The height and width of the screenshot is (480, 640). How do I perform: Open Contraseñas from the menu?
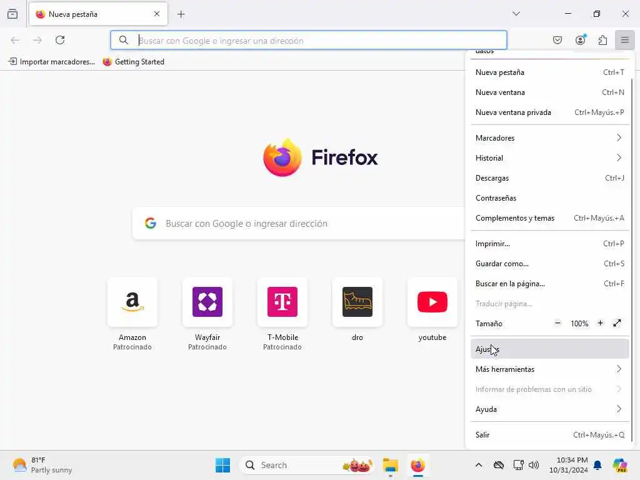(549, 198)
